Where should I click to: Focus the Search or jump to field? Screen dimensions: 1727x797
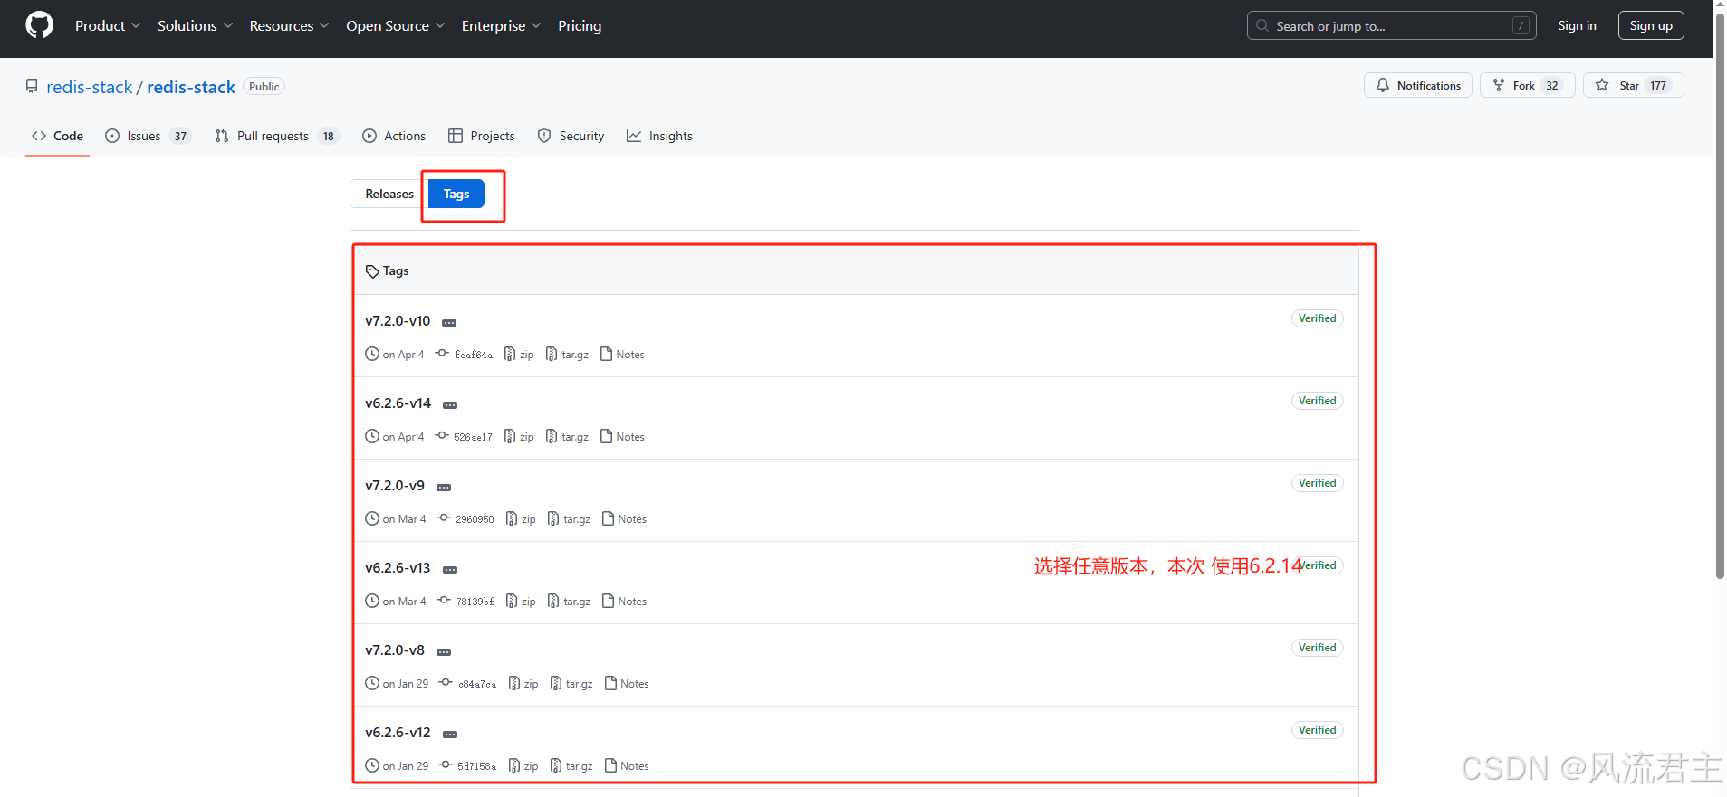coord(1391,25)
